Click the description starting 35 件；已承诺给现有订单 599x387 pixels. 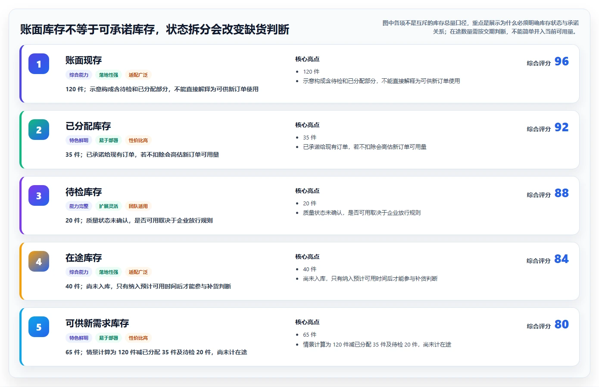(142, 155)
